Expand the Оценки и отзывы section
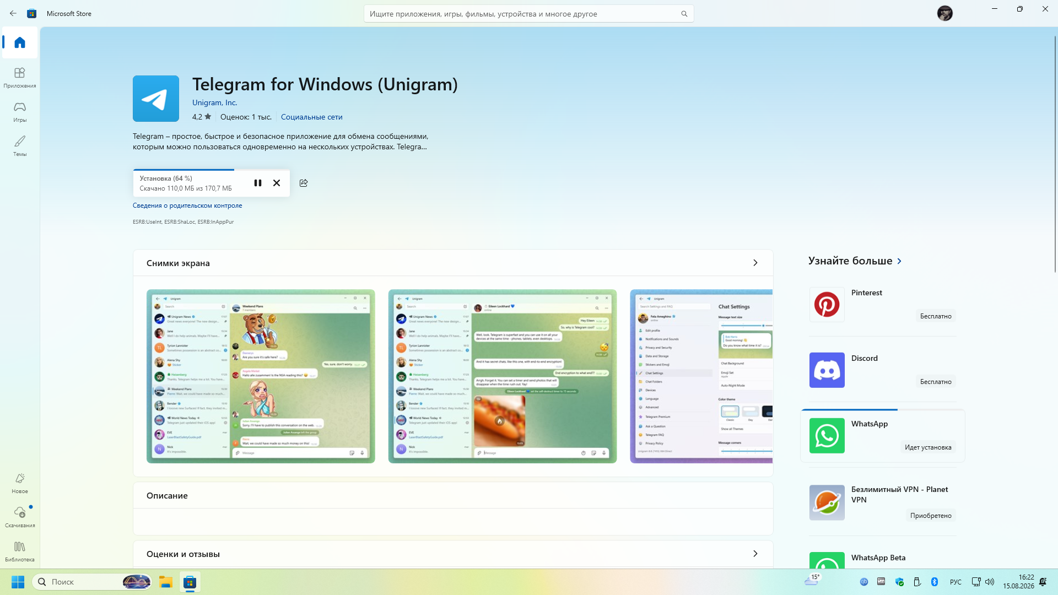1058x595 pixels. (x=755, y=554)
